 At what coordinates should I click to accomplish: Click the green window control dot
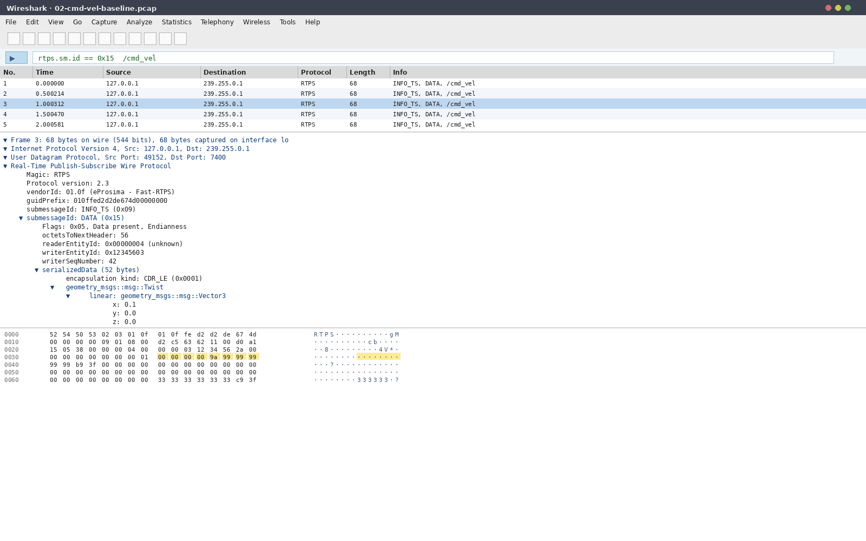[848, 8]
